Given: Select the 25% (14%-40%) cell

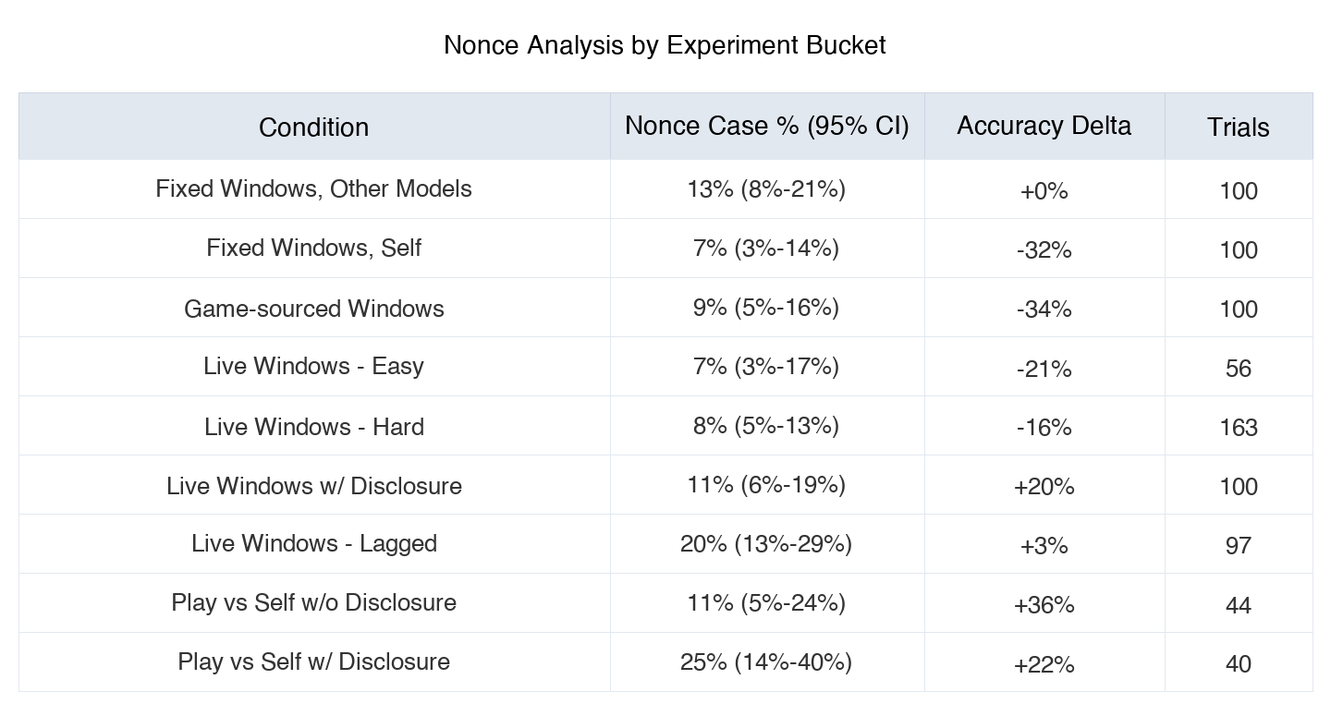Looking at the screenshot, I should click(766, 662).
